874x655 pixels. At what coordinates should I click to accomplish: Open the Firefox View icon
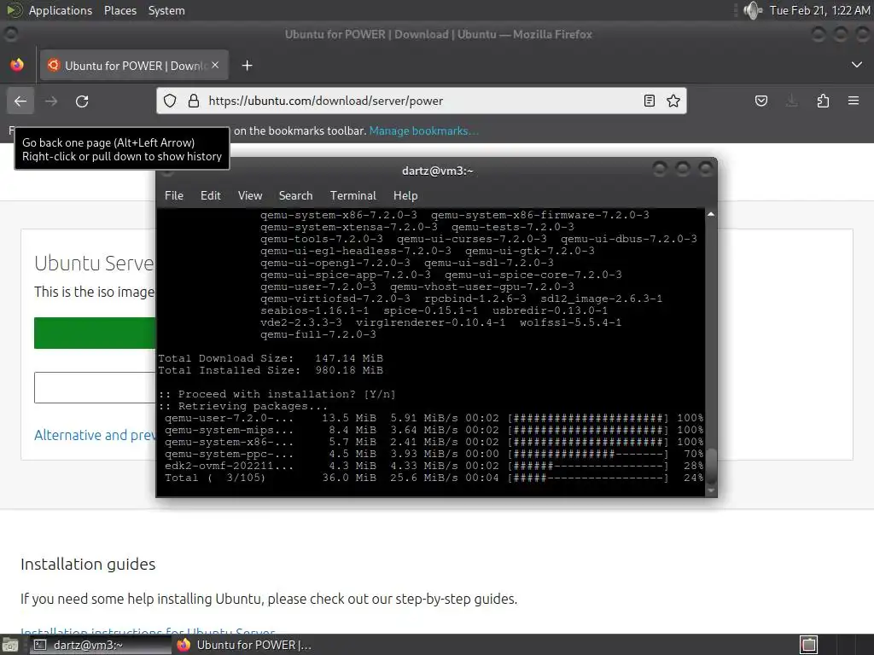(17, 65)
